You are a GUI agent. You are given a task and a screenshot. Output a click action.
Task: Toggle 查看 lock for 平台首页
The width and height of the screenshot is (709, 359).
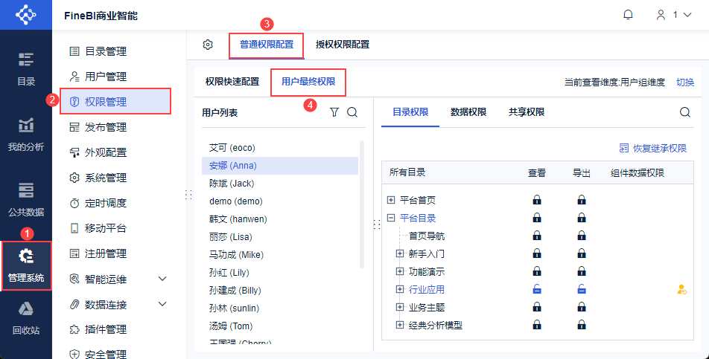pos(537,200)
